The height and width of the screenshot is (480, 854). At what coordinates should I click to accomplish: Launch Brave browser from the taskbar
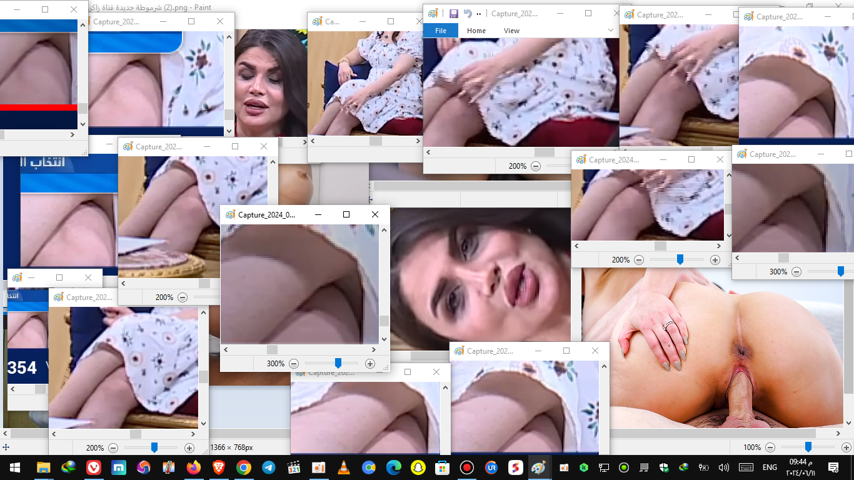tap(219, 467)
